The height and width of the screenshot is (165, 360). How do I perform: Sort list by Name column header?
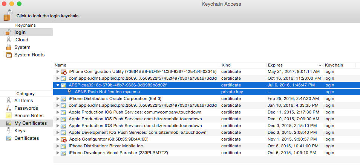136,65
